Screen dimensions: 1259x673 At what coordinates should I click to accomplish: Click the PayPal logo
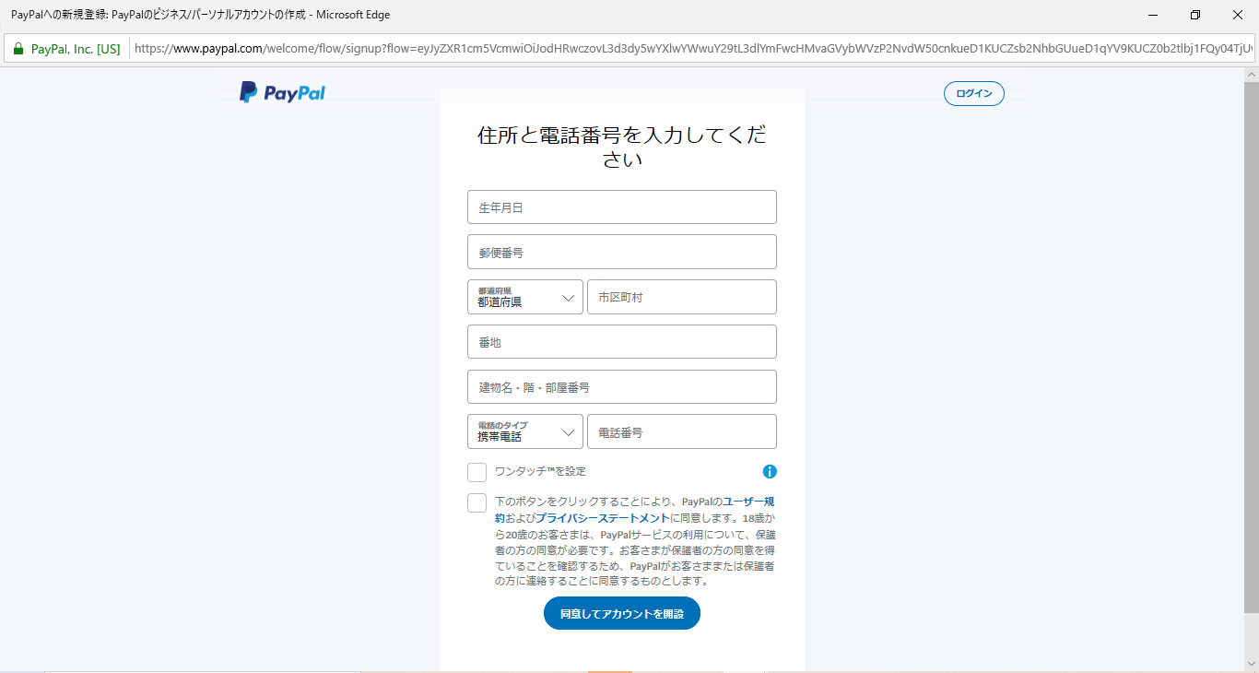(282, 92)
